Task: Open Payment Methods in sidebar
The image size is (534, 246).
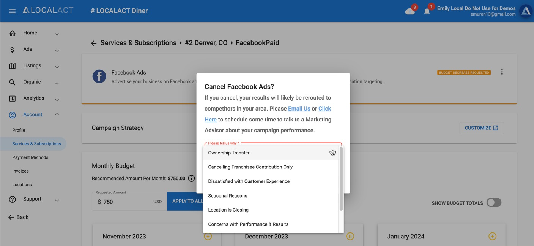Action: (30, 157)
